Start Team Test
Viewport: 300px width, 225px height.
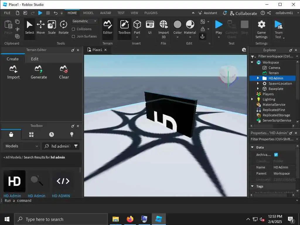(x=279, y=29)
